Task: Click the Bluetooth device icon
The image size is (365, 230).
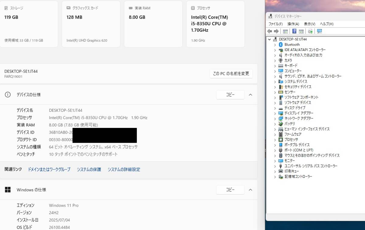Action: 281,45
